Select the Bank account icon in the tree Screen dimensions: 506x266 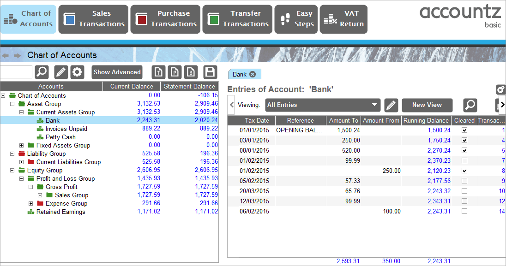(x=40, y=120)
